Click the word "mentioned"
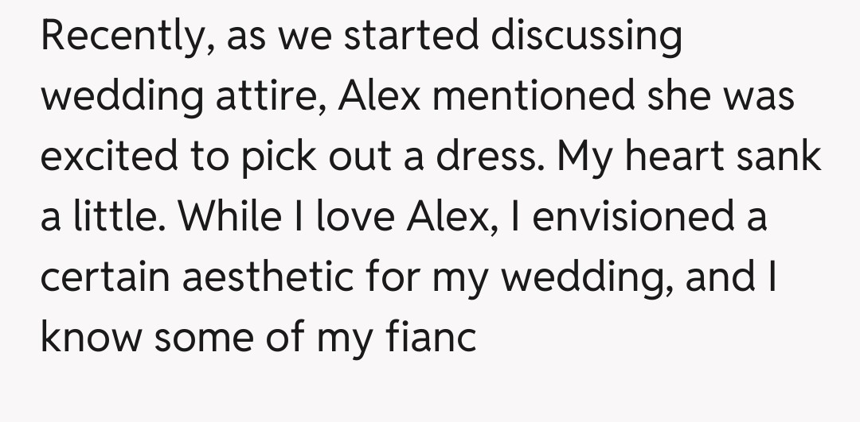The image size is (860, 422). [x=534, y=96]
